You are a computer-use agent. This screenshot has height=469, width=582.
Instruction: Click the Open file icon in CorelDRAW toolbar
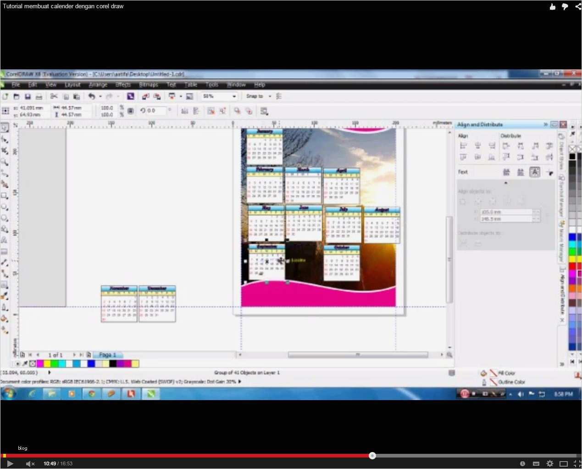17,96
